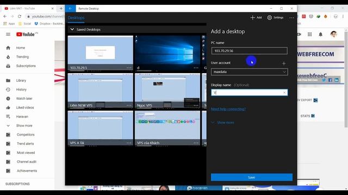The height and width of the screenshot is (195, 348).
Task: Save the new desktop
Action: (x=252, y=177)
